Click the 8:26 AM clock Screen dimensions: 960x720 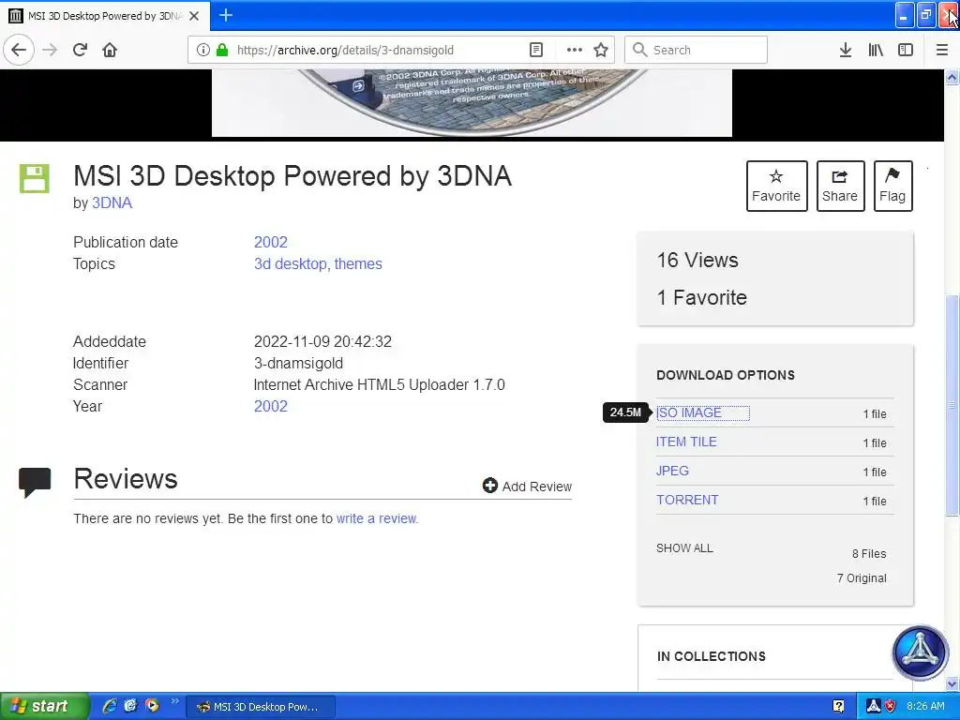(925, 707)
